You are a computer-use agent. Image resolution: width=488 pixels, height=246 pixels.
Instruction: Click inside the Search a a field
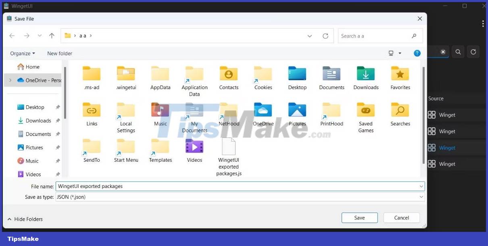[x=375, y=36]
